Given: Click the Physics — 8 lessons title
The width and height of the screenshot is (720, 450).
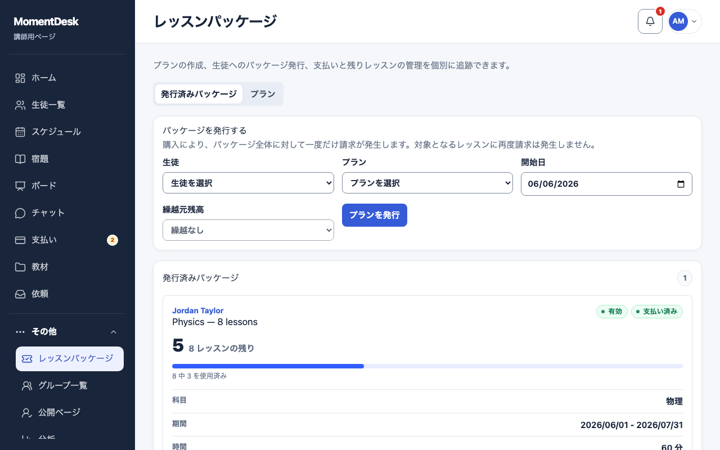Looking at the screenshot, I should (215, 322).
